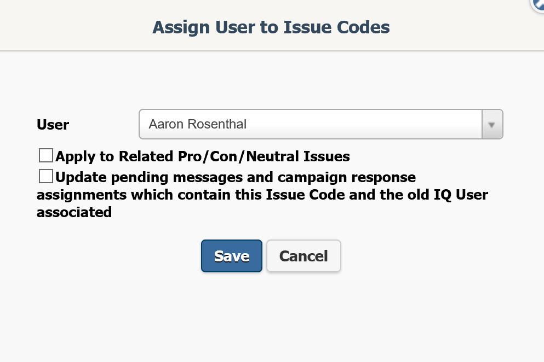Close the dialog with the corner icon
544x362 pixels.
538,4
